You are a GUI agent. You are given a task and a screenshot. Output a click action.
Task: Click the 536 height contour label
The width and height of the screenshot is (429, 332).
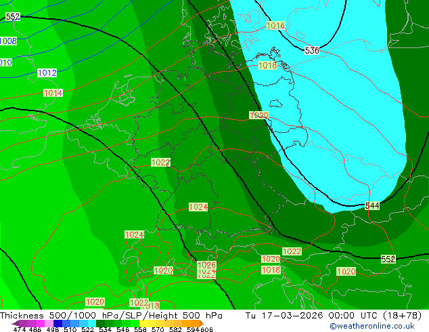click(312, 51)
